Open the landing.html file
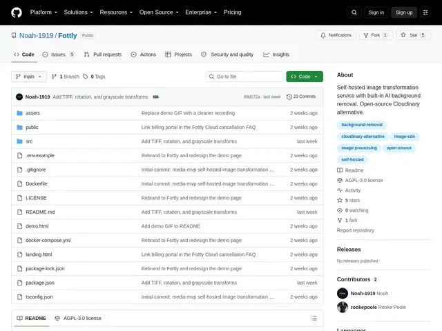This screenshot has height=331, width=442. point(39,254)
